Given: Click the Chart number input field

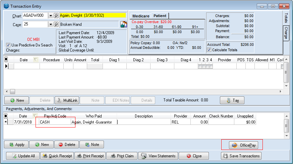Looking at the screenshot, I should tap(35, 15).
